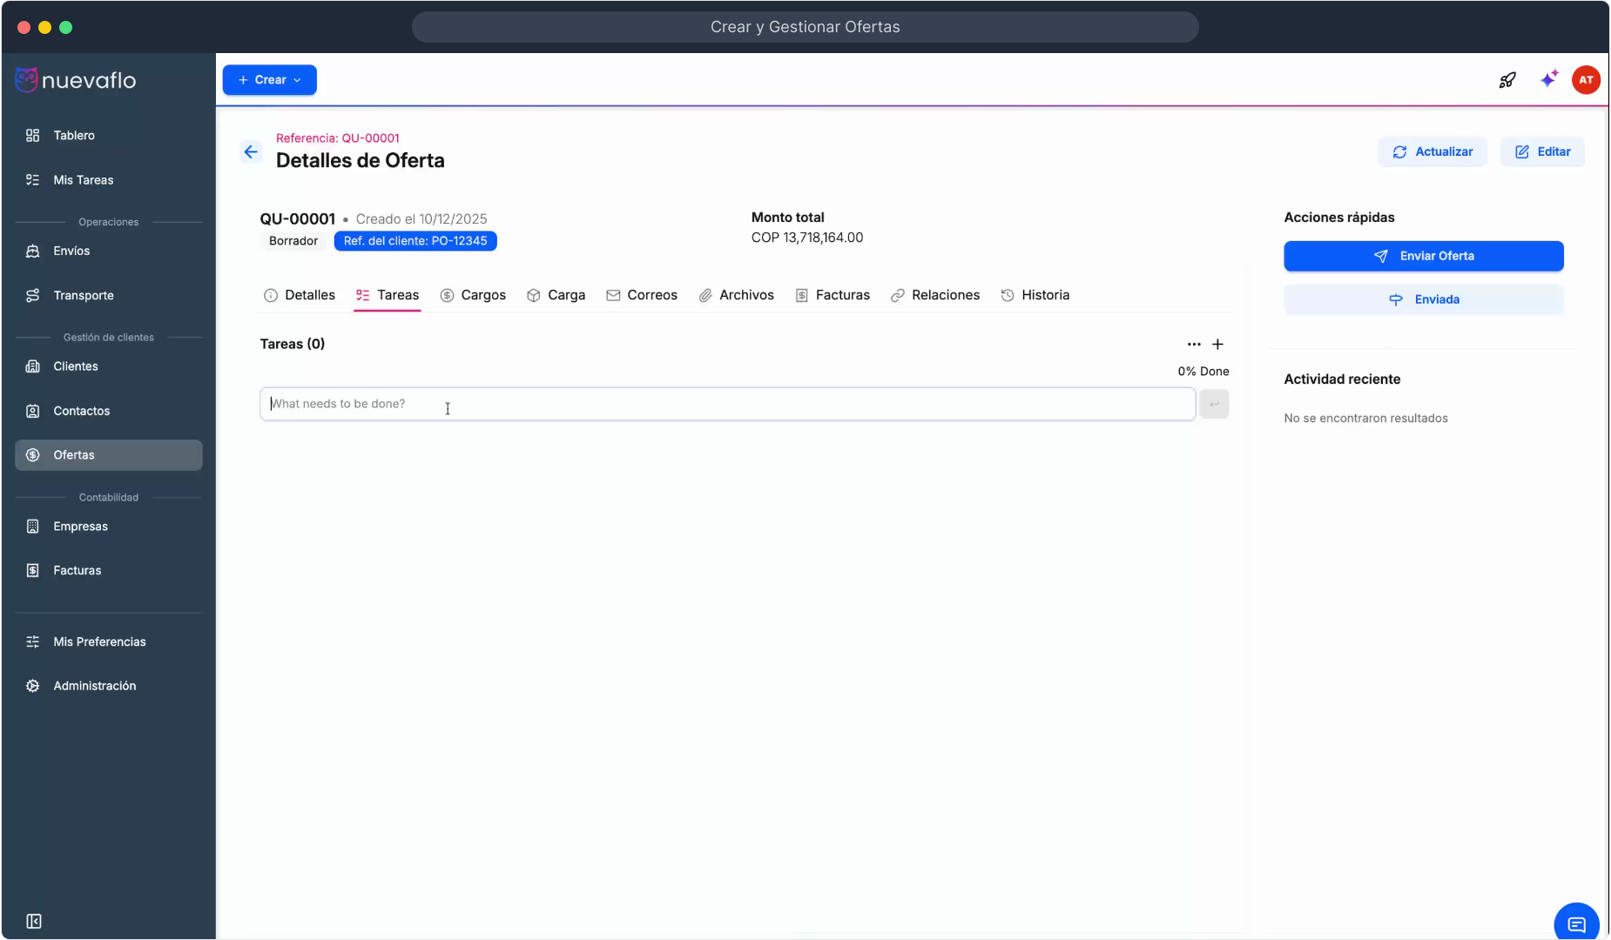Click the Editar button
1611x940 pixels.
pyautogui.click(x=1542, y=151)
